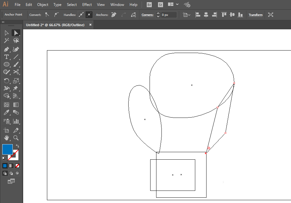Select the Symbol Sprayer tool
Image resolution: width=291 pixels, height=203 pixels.
pos(7,121)
